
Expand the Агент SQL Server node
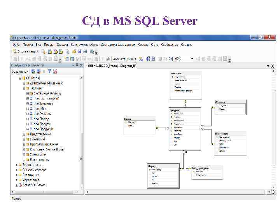click(16, 185)
